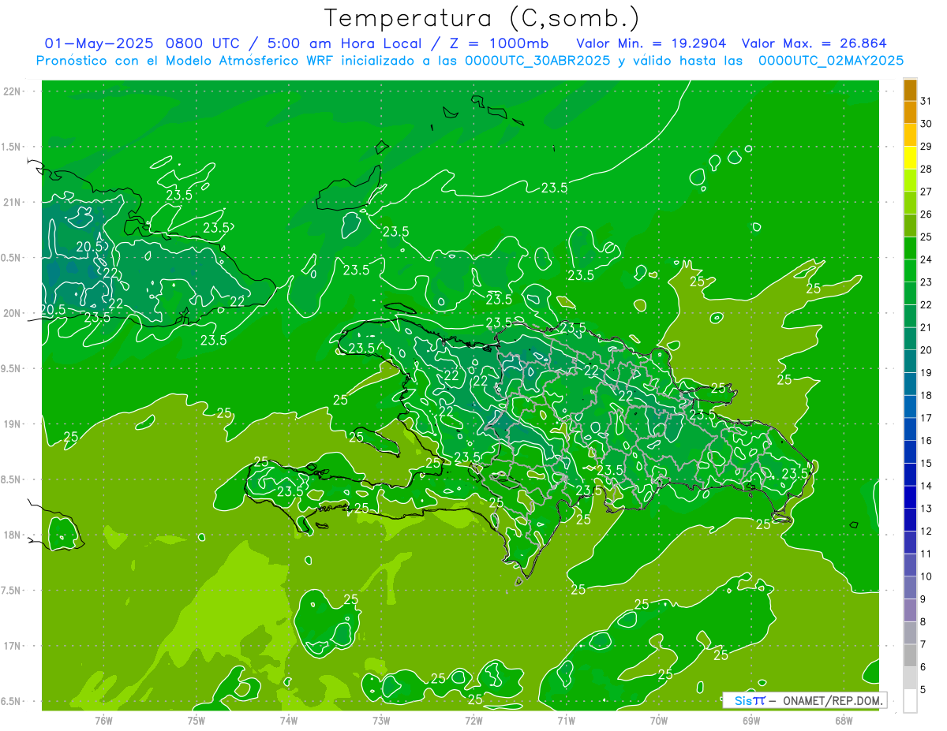Viewport: 947px width, 731px height.
Task: Click the '23' value on the color scale
Action: 926,282
